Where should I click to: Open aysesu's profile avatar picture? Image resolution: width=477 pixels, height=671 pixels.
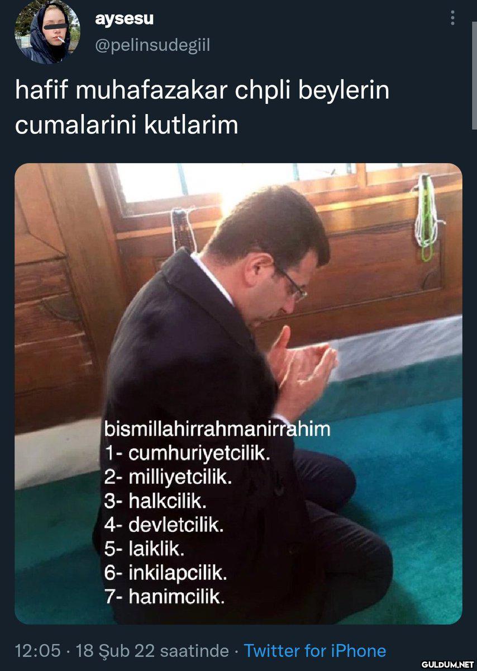[47, 31]
